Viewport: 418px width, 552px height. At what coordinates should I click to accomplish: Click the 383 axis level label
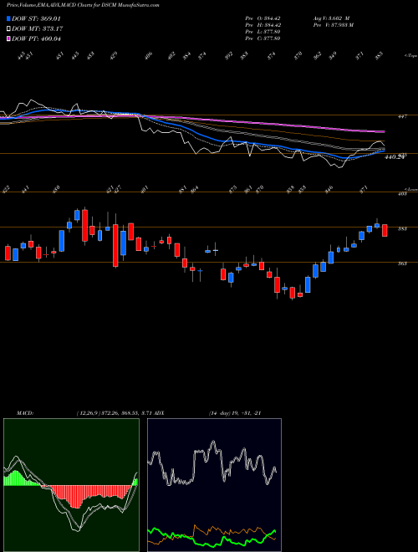point(402,229)
